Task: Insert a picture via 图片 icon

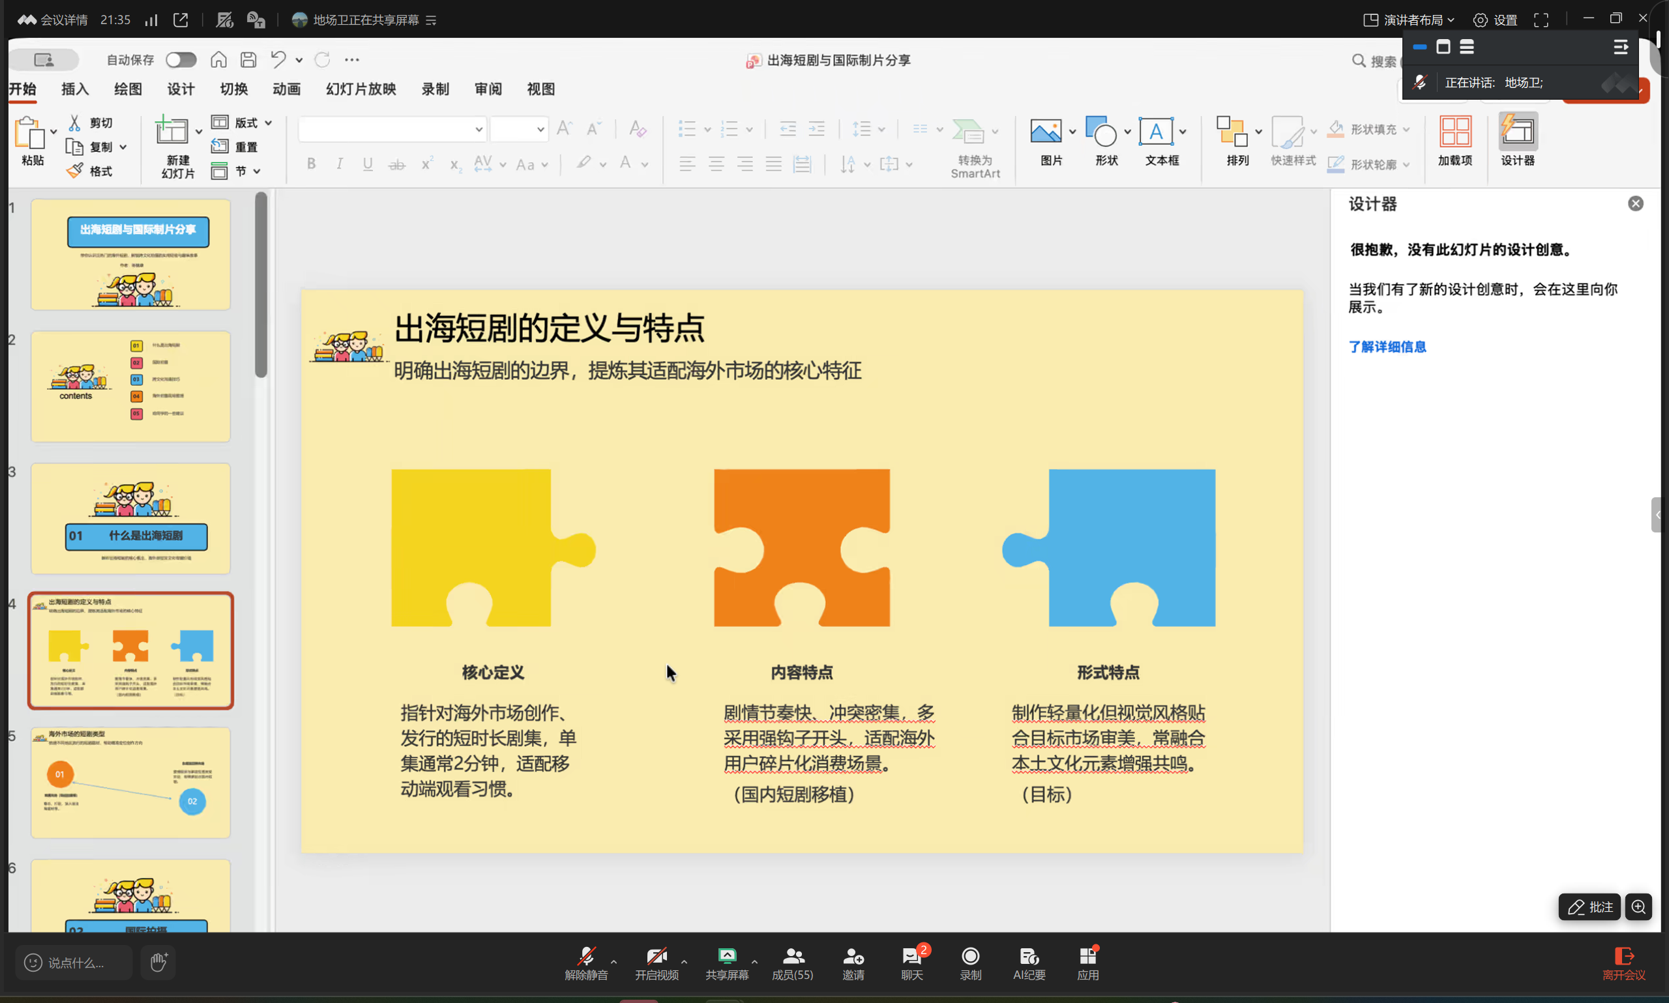Action: tap(1045, 132)
